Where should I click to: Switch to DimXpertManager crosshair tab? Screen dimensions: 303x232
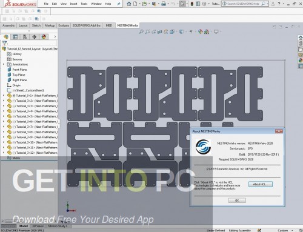point(35,37)
